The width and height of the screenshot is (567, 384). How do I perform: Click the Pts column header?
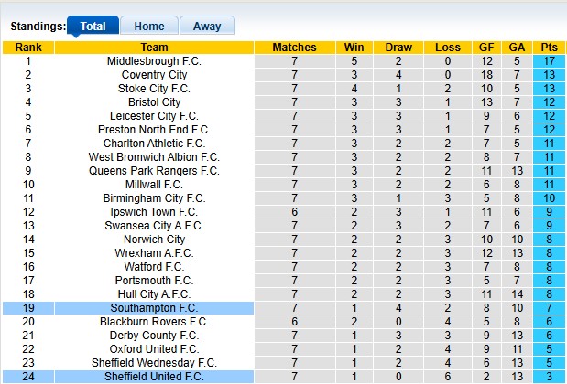click(x=550, y=48)
